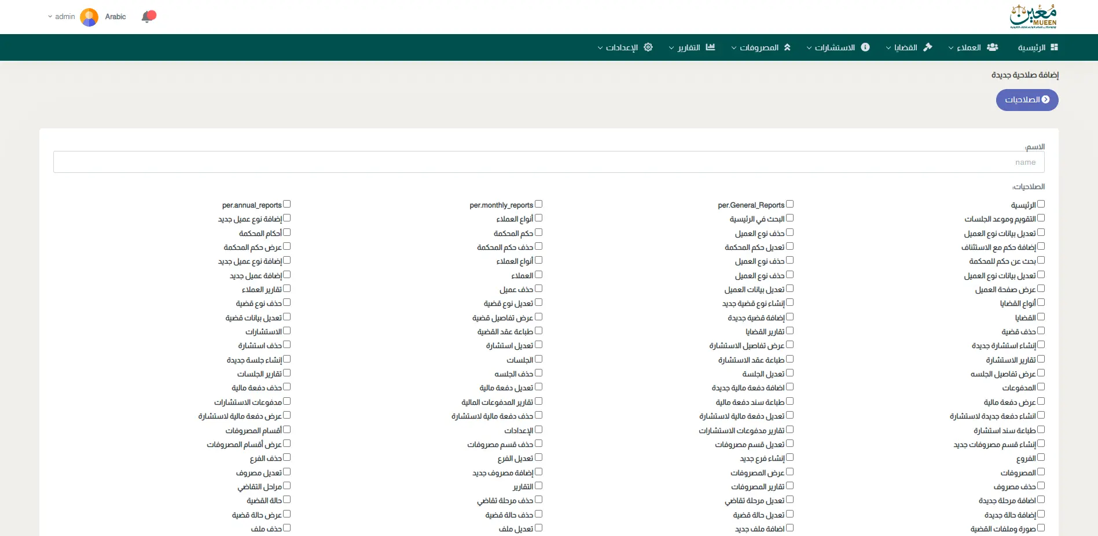Click the consultations info icon
This screenshot has width=1098, height=536.
pos(865,47)
